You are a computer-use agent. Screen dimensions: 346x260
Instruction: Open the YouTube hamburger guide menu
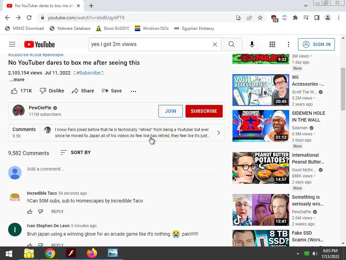click(12, 44)
